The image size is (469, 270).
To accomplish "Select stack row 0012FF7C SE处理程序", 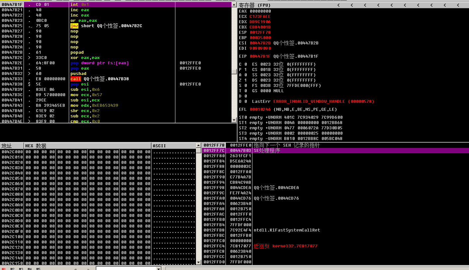I will (335, 151).
